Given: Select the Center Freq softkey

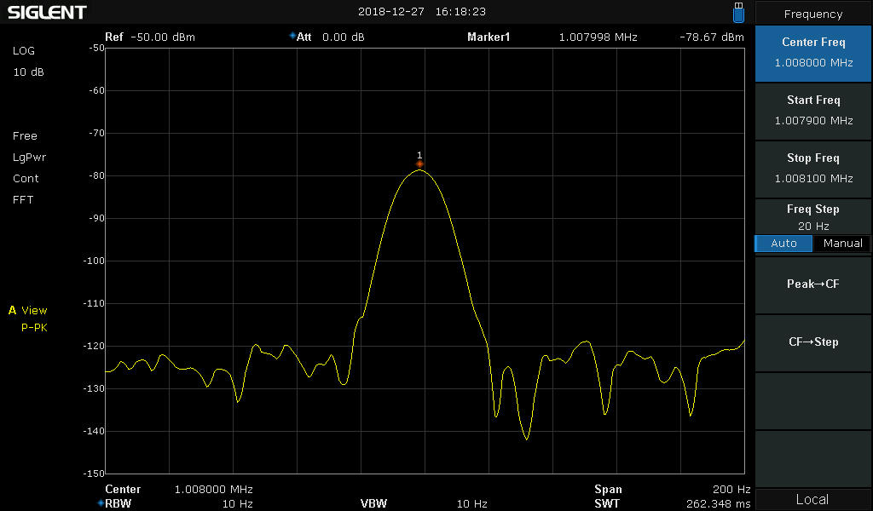Looking at the screenshot, I should pos(813,53).
